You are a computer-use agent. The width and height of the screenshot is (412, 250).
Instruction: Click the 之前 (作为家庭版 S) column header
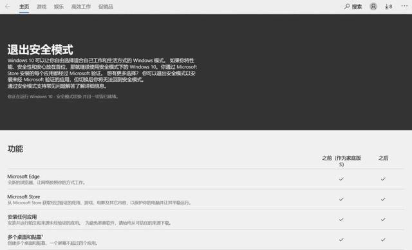[x=341, y=161]
